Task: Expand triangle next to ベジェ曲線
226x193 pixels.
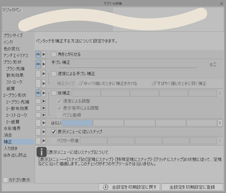Action: [x=44, y=115]
